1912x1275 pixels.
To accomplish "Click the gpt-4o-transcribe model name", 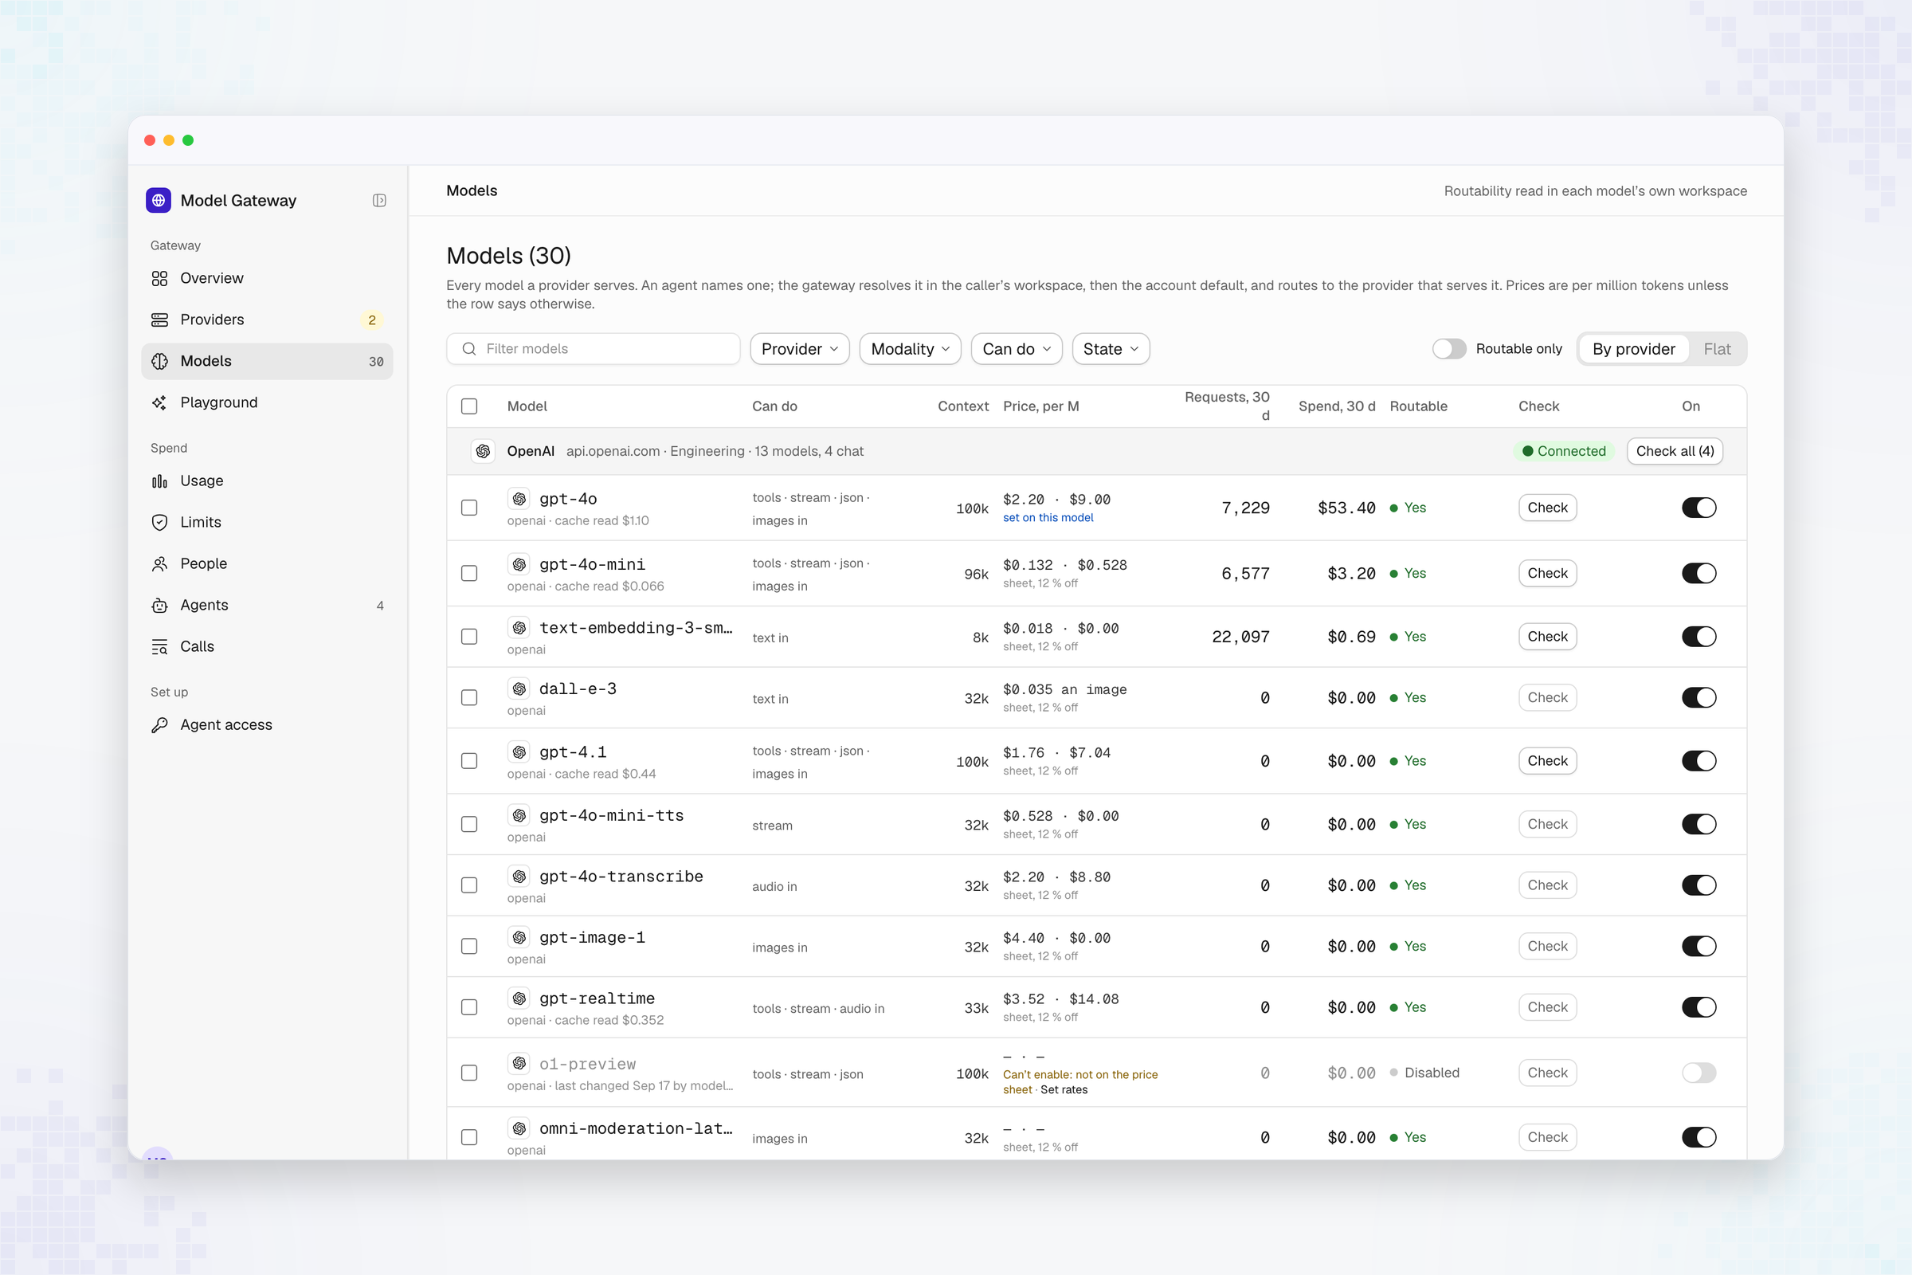I will (x=621, y=877).
